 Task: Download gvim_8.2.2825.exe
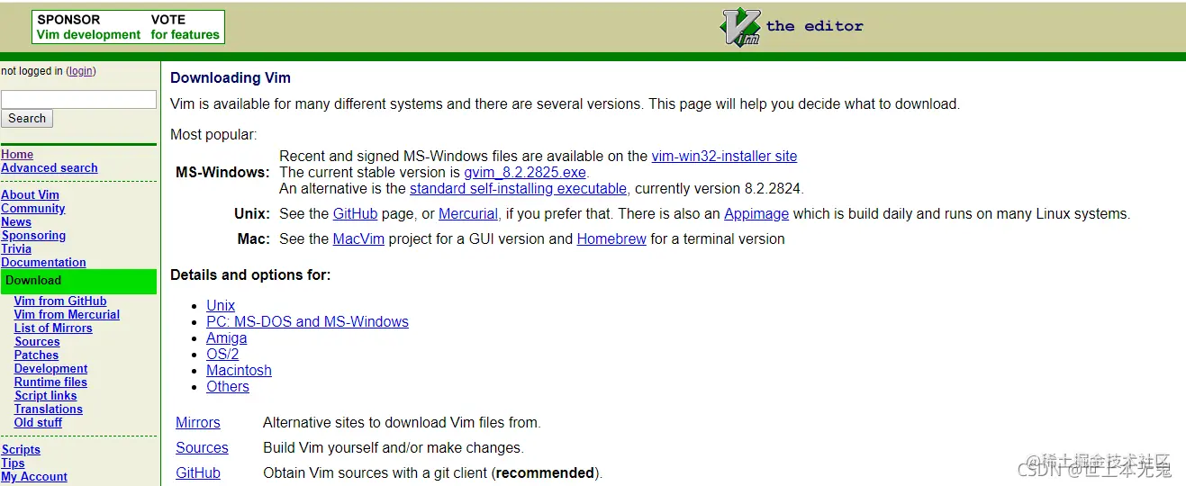(x=525, y=173)
